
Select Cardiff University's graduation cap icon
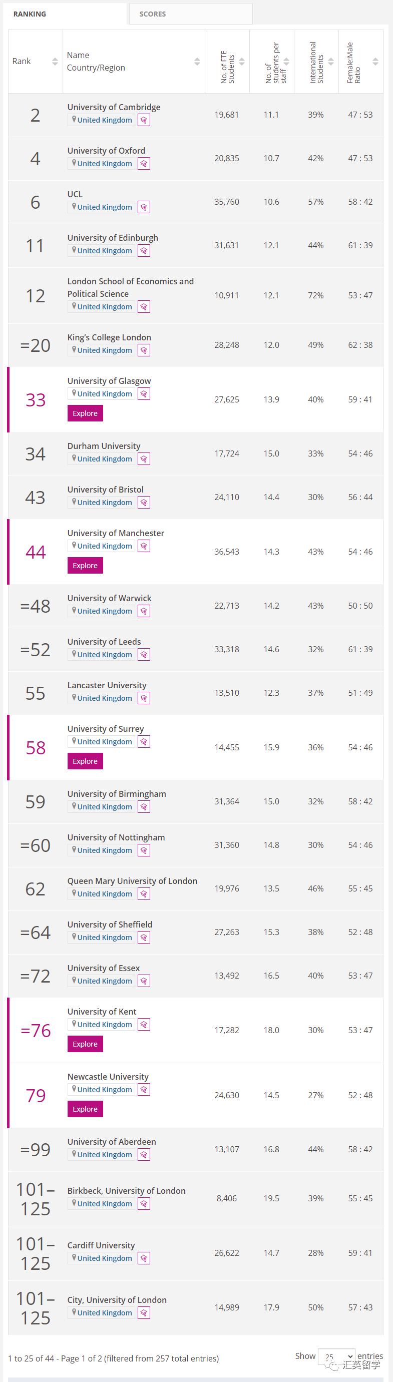click(143, 1257)
